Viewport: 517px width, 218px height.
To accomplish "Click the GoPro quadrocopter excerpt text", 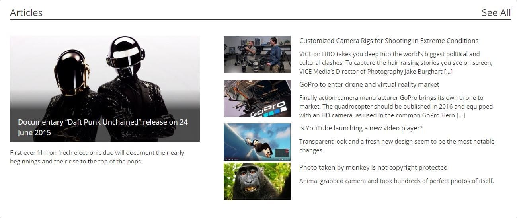I will [396, 106].
